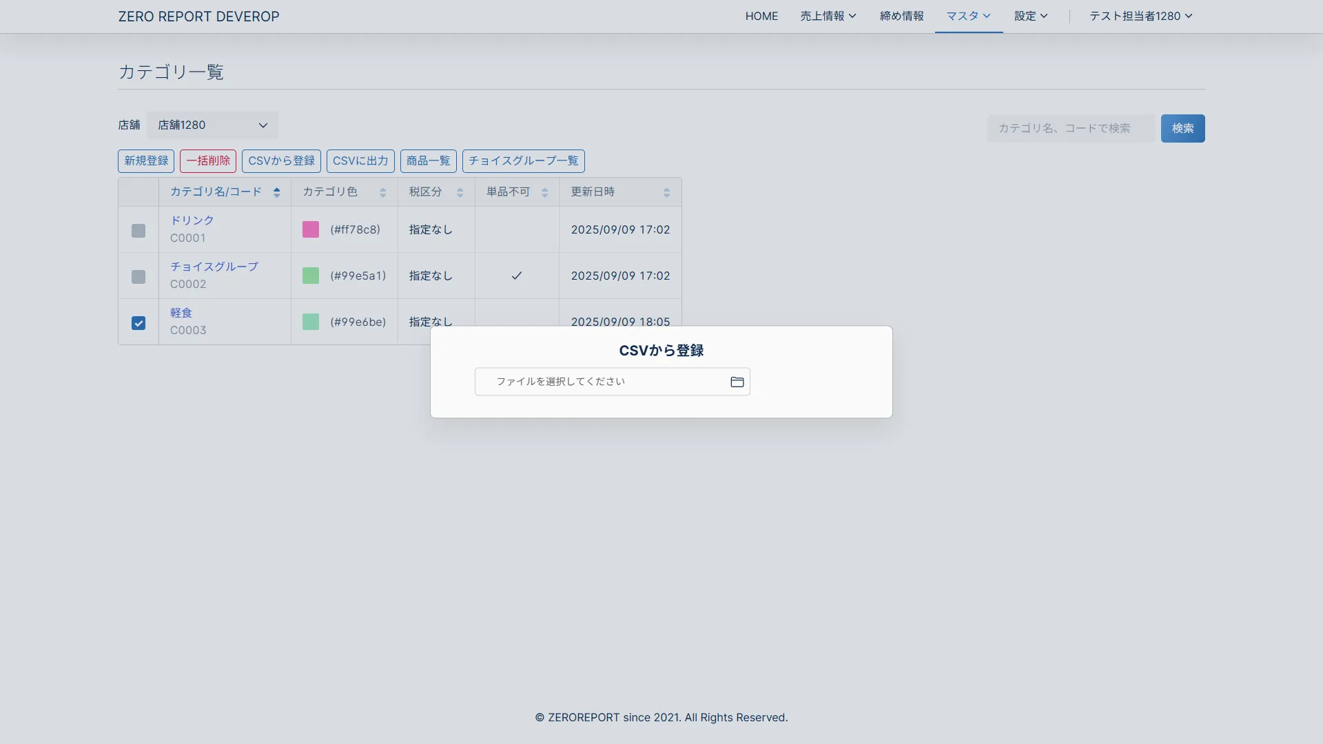Click the folder icon in file picker
Screen dimensions: 1323x744
coord(737,382)
